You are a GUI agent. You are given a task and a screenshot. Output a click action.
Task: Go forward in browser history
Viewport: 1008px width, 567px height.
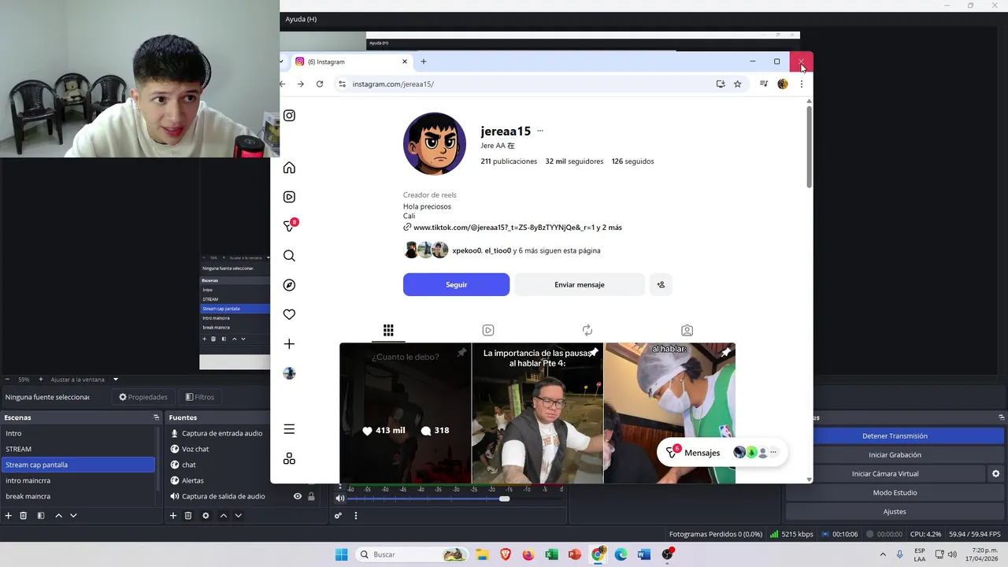tap(300, 83)
